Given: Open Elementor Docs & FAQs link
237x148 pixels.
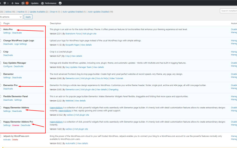Looking at the screenshot, I should point(102,78).
